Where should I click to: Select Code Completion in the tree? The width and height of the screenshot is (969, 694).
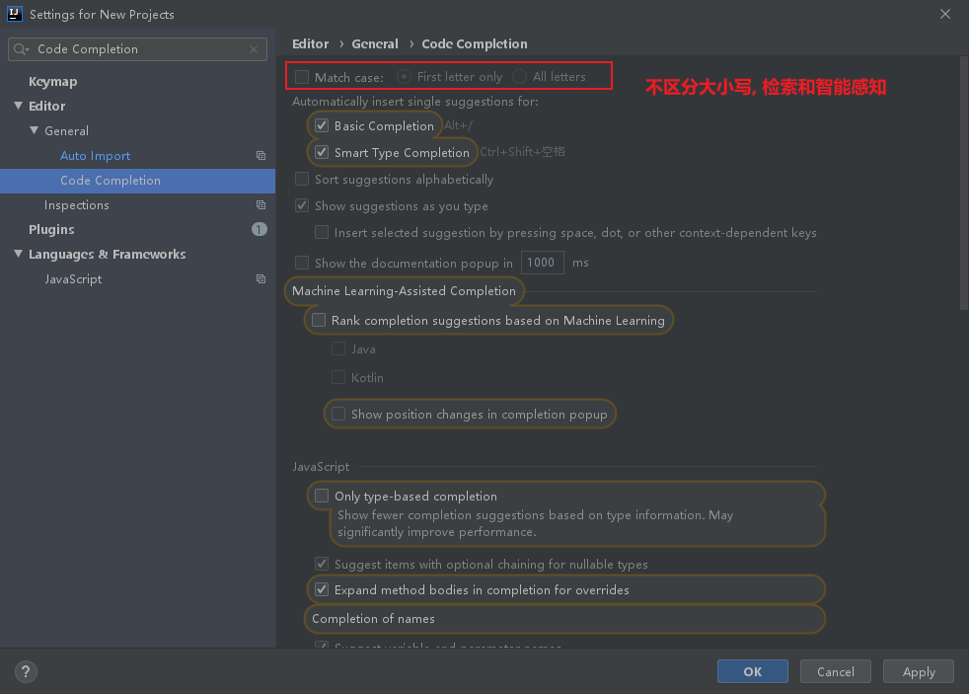(111, 181)
